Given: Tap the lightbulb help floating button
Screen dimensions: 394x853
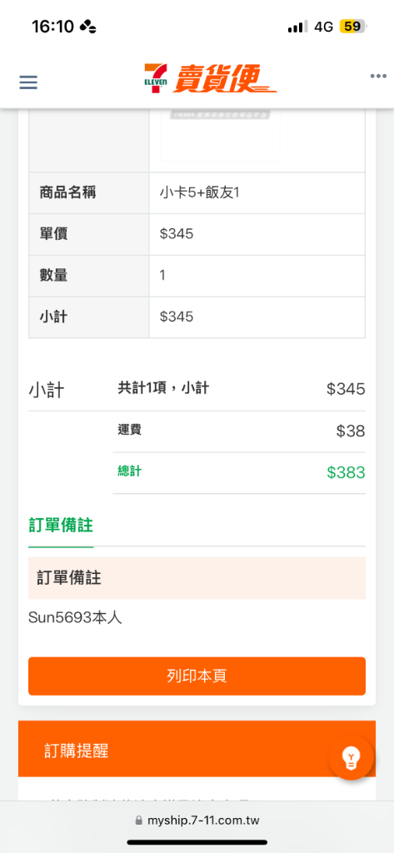Looking at the screenshot, I should (x=351, y=756).
